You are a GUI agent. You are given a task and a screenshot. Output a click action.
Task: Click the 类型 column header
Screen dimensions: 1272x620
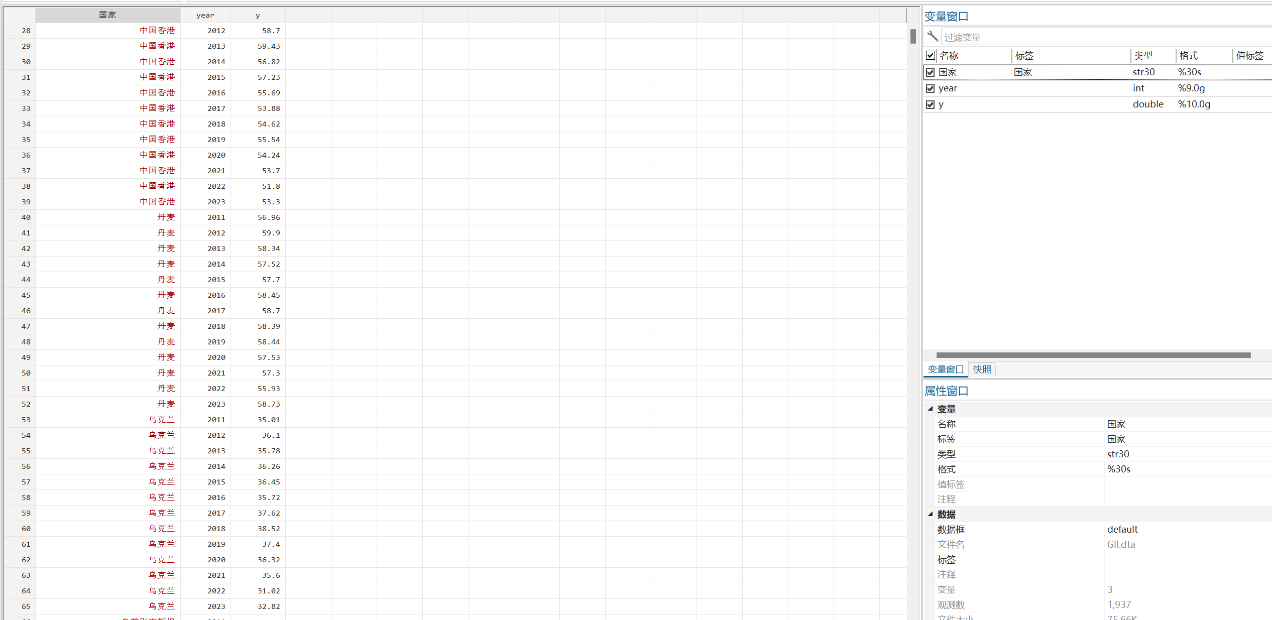click(x=1143, y=55)
